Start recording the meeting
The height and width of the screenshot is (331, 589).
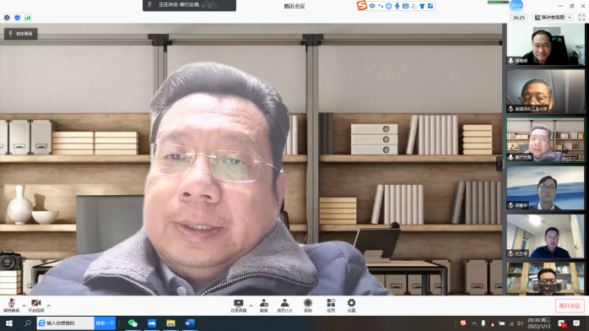point(308,306)
